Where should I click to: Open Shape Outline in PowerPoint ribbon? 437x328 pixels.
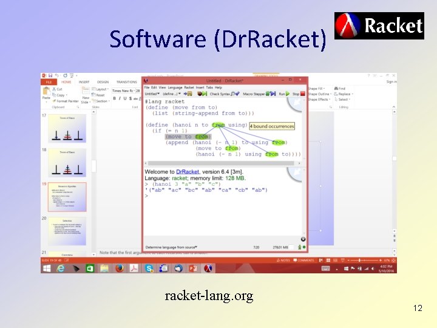pyautogui.click(x=320, y=94)
